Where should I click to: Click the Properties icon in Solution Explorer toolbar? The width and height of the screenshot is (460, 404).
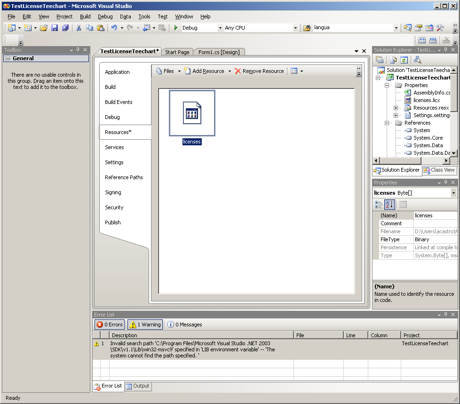pyautogui.click(x=380, y=60)
